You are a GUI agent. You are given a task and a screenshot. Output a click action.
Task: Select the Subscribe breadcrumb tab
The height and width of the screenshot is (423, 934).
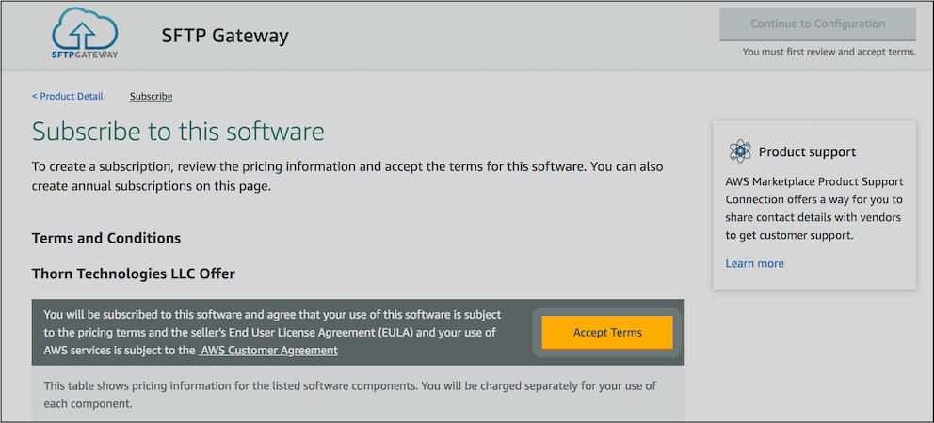pyautogui.click(x=152, y=97)
